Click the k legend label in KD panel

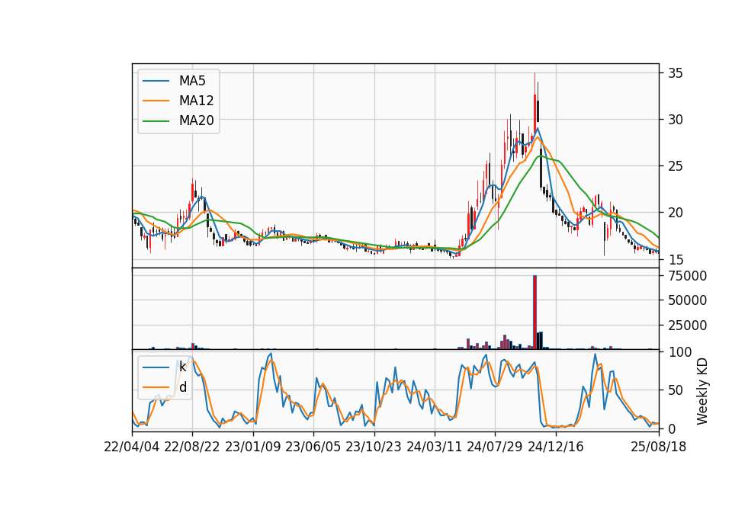pos(182,367)
